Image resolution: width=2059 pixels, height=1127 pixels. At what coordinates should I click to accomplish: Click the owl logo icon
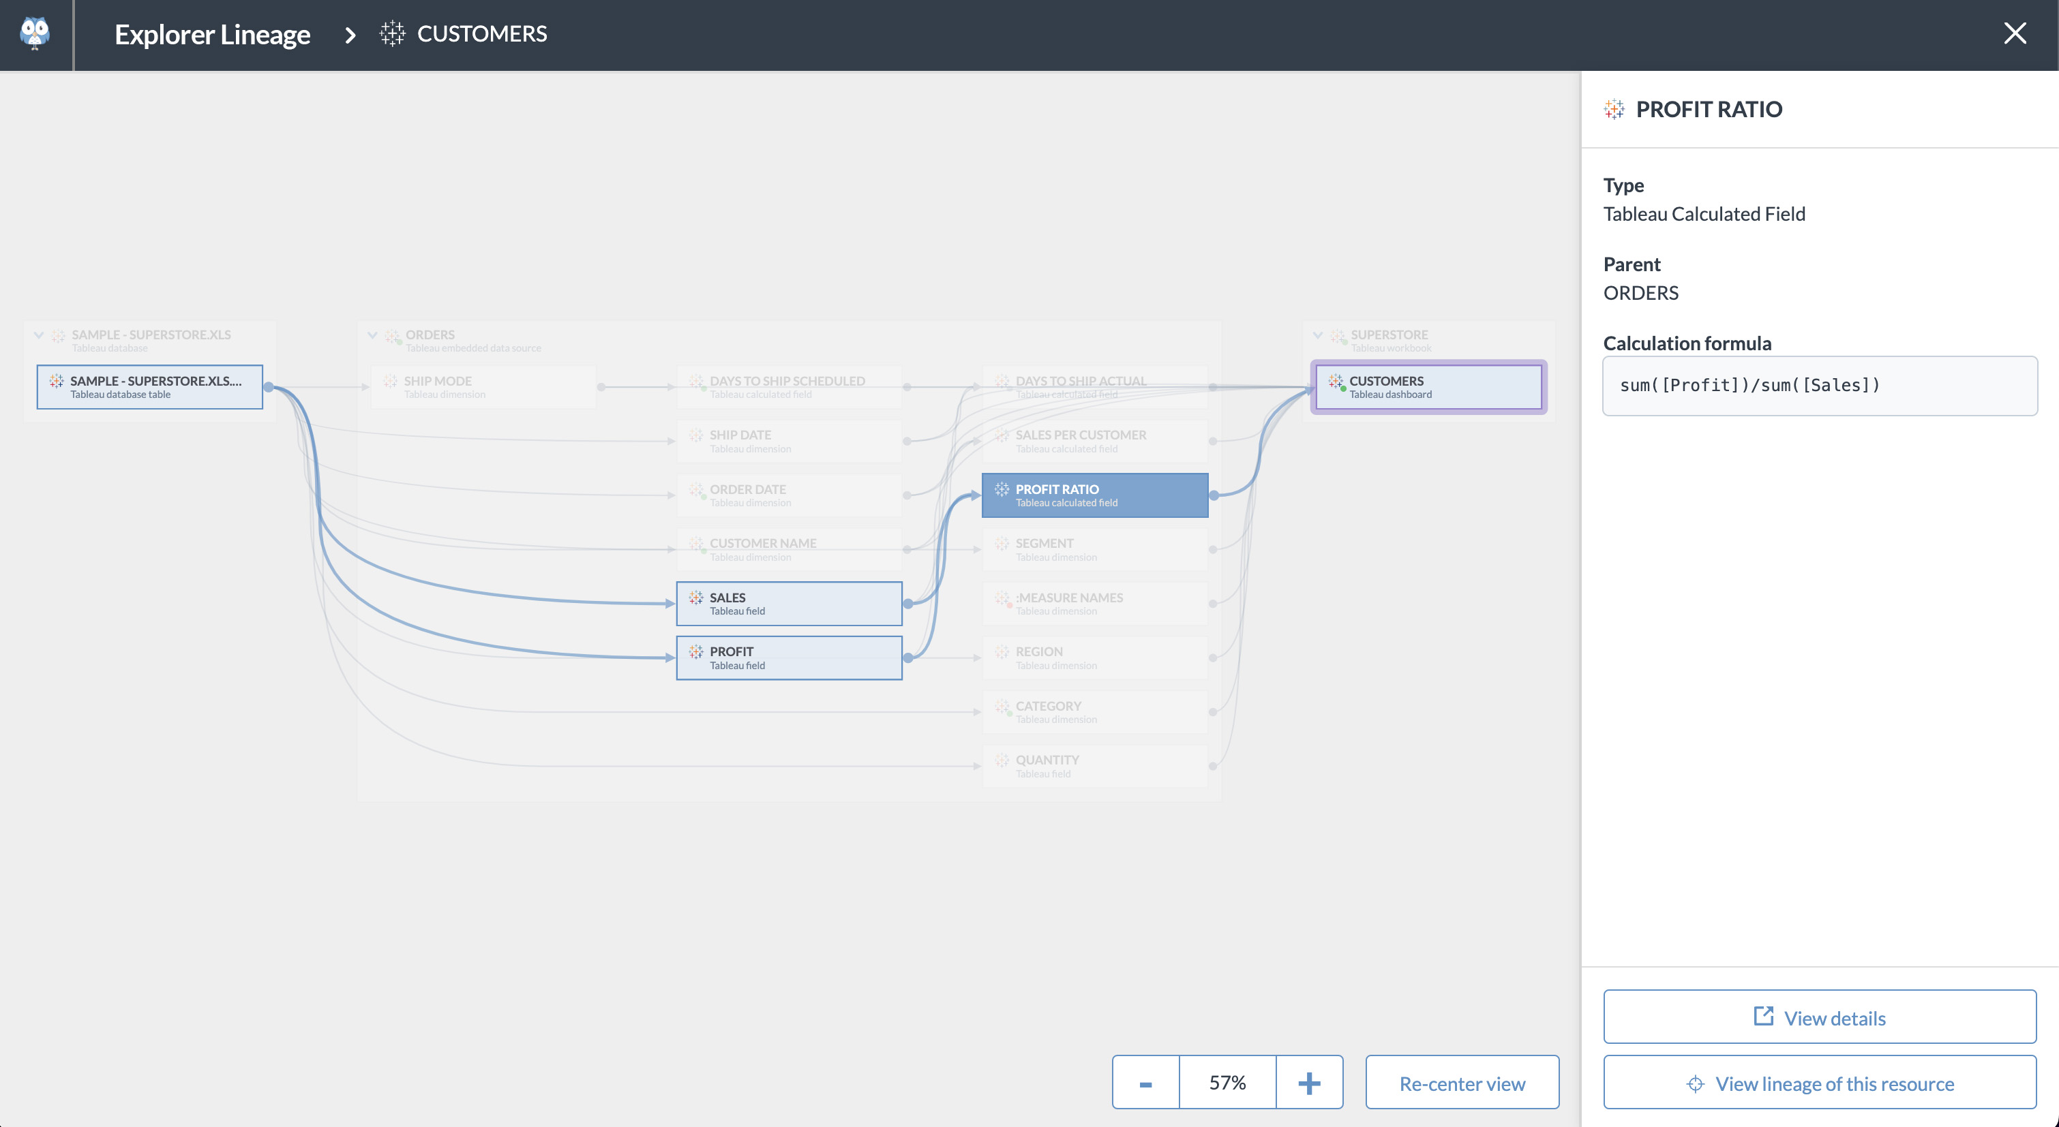[34, 33]
